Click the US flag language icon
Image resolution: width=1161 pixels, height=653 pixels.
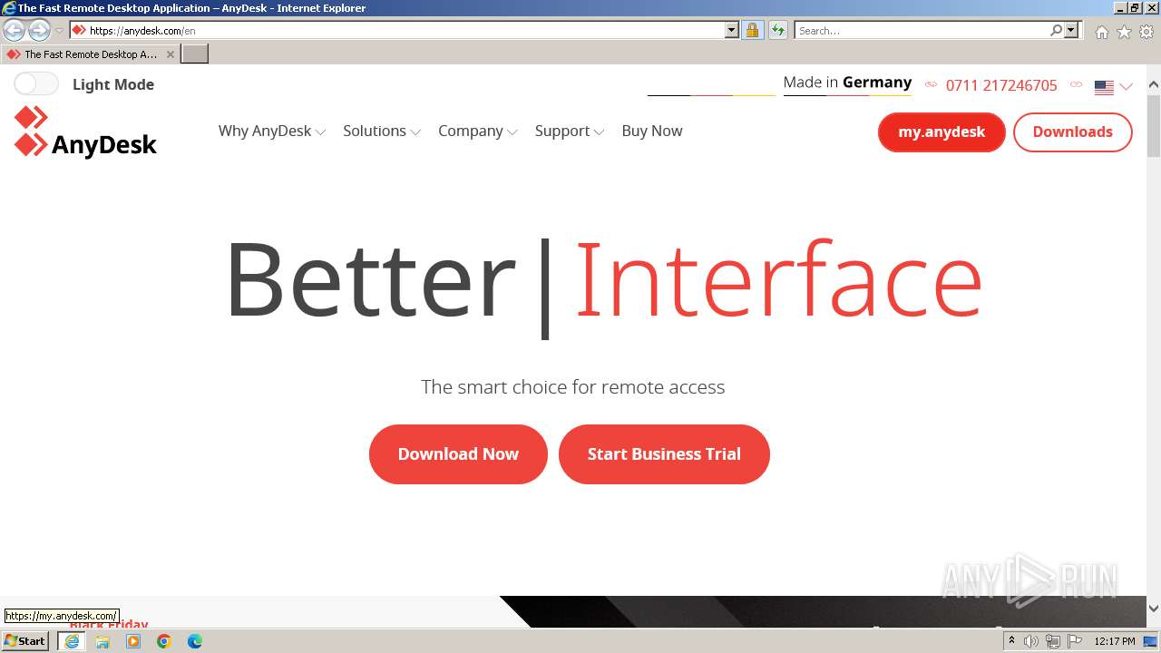pyautogui.click(x=1104, y=87)
